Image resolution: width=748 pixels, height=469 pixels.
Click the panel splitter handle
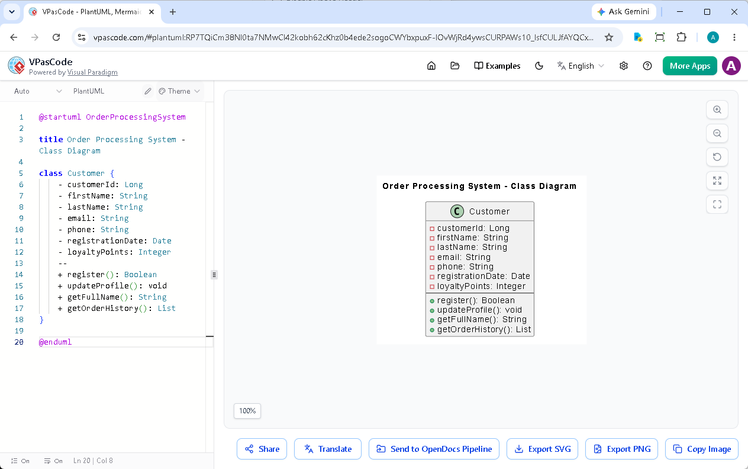click(214, 275)
